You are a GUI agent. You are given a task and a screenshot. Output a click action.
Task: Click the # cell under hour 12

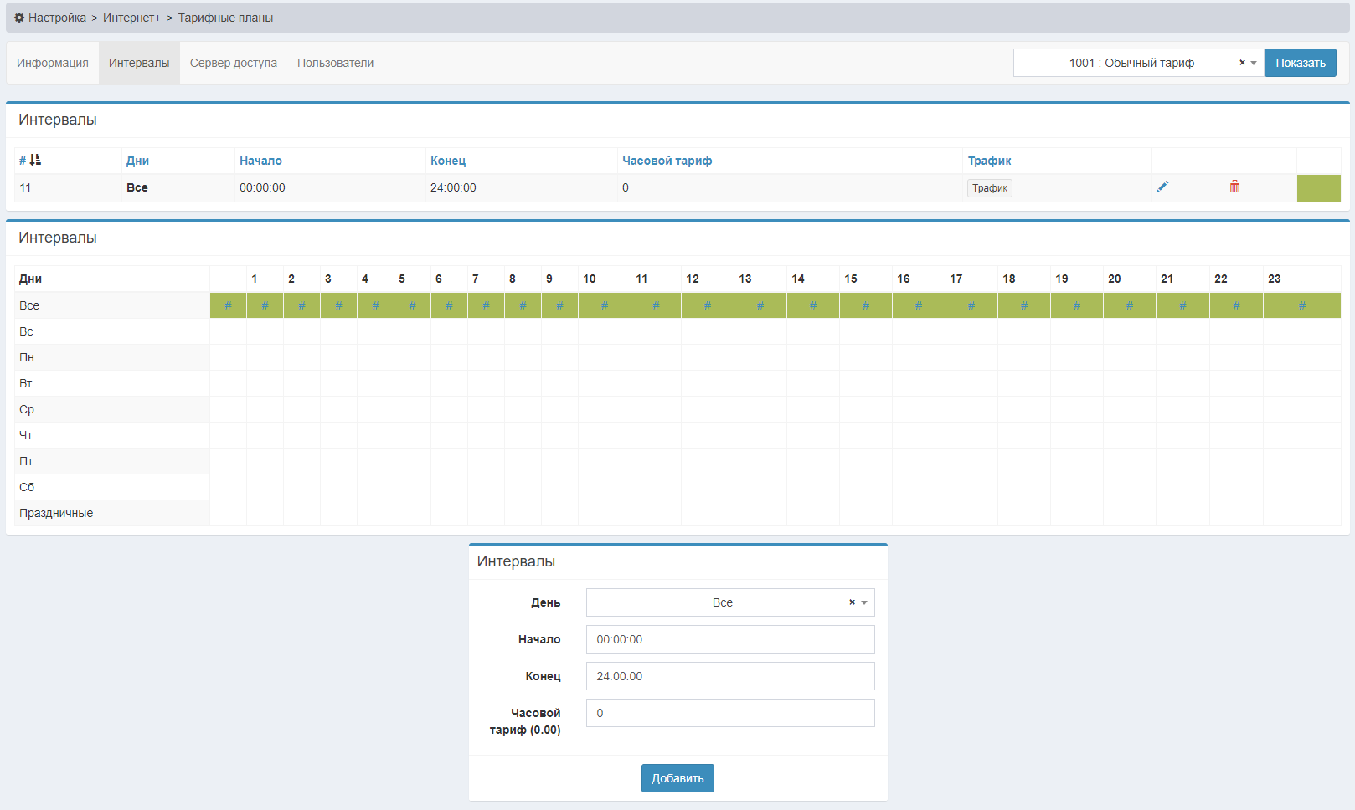pyautogui.click(x=707, y=305)
